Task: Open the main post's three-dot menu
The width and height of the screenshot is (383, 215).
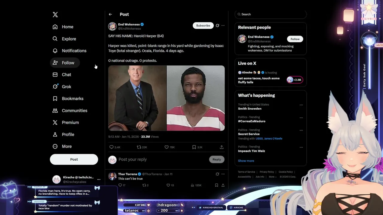Action: click(223, 26)
